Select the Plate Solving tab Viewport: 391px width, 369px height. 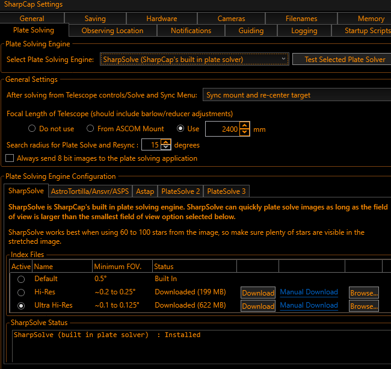34,30
